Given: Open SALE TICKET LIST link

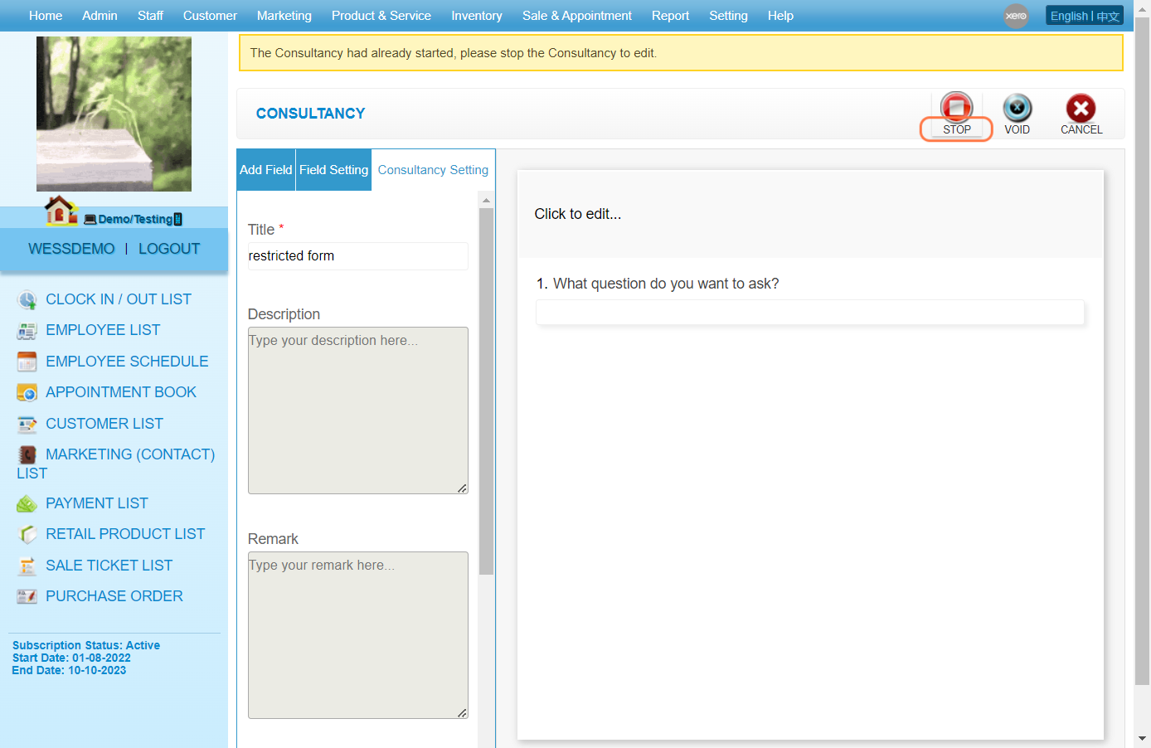Looking at the screenshot, I should click(109, 566).
